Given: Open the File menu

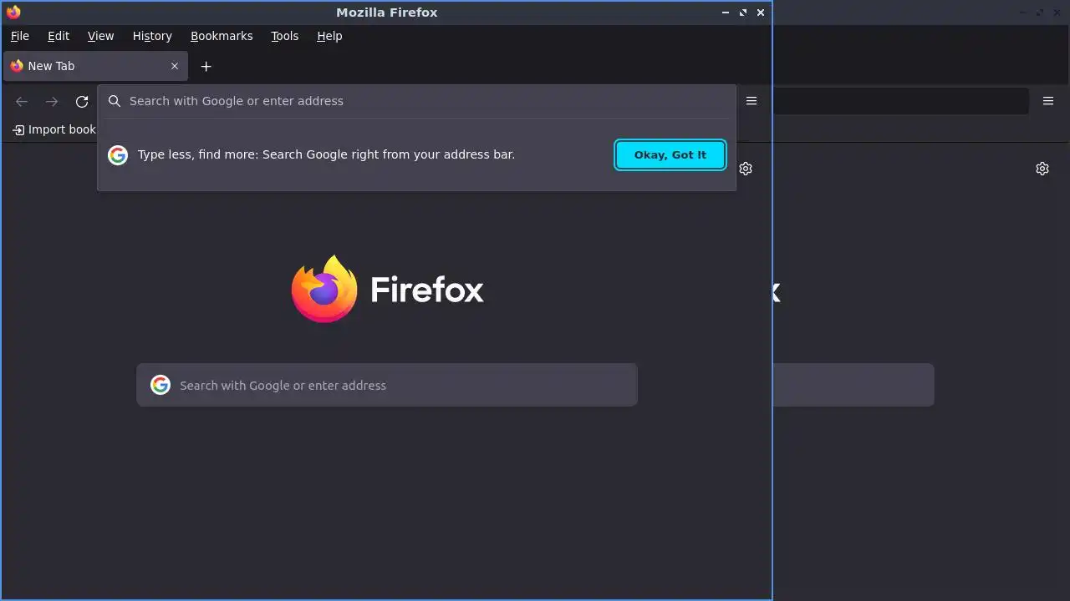Looking at the screenshot, I should tap(20, 36).
